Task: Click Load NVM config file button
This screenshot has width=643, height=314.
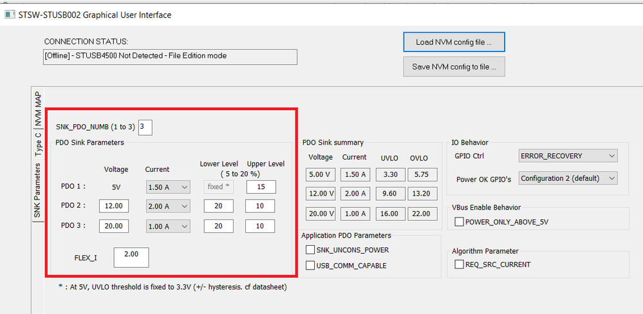Action: coord(454,42)
